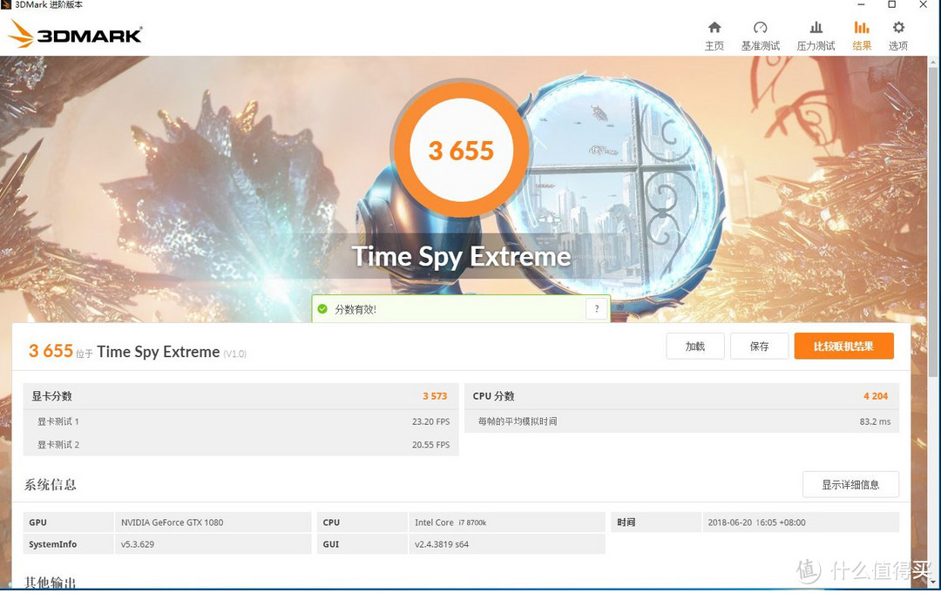Click the 分数有效! validity message
The image size is (941, 593).
pos(355,309)
